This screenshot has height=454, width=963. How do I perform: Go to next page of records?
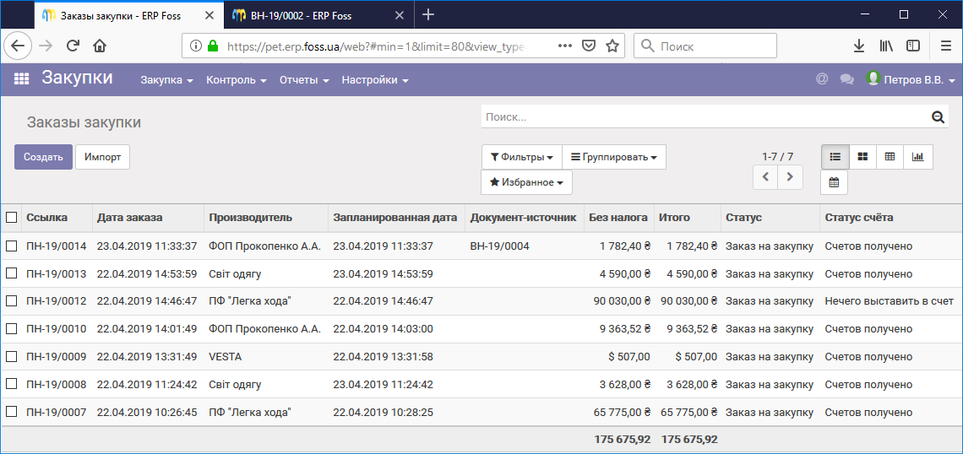click(x=791, y=177)
